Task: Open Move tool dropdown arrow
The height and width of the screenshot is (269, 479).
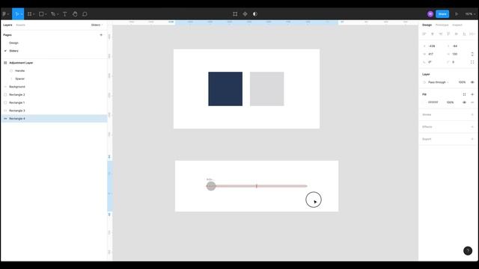Action: [x=22, y=14]
